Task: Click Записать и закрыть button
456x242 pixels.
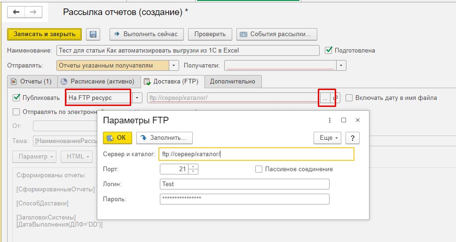Action: (x=44, y=34)
